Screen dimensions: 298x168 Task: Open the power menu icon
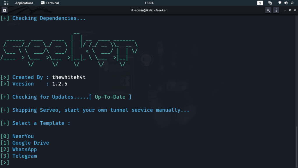(292, 3)
